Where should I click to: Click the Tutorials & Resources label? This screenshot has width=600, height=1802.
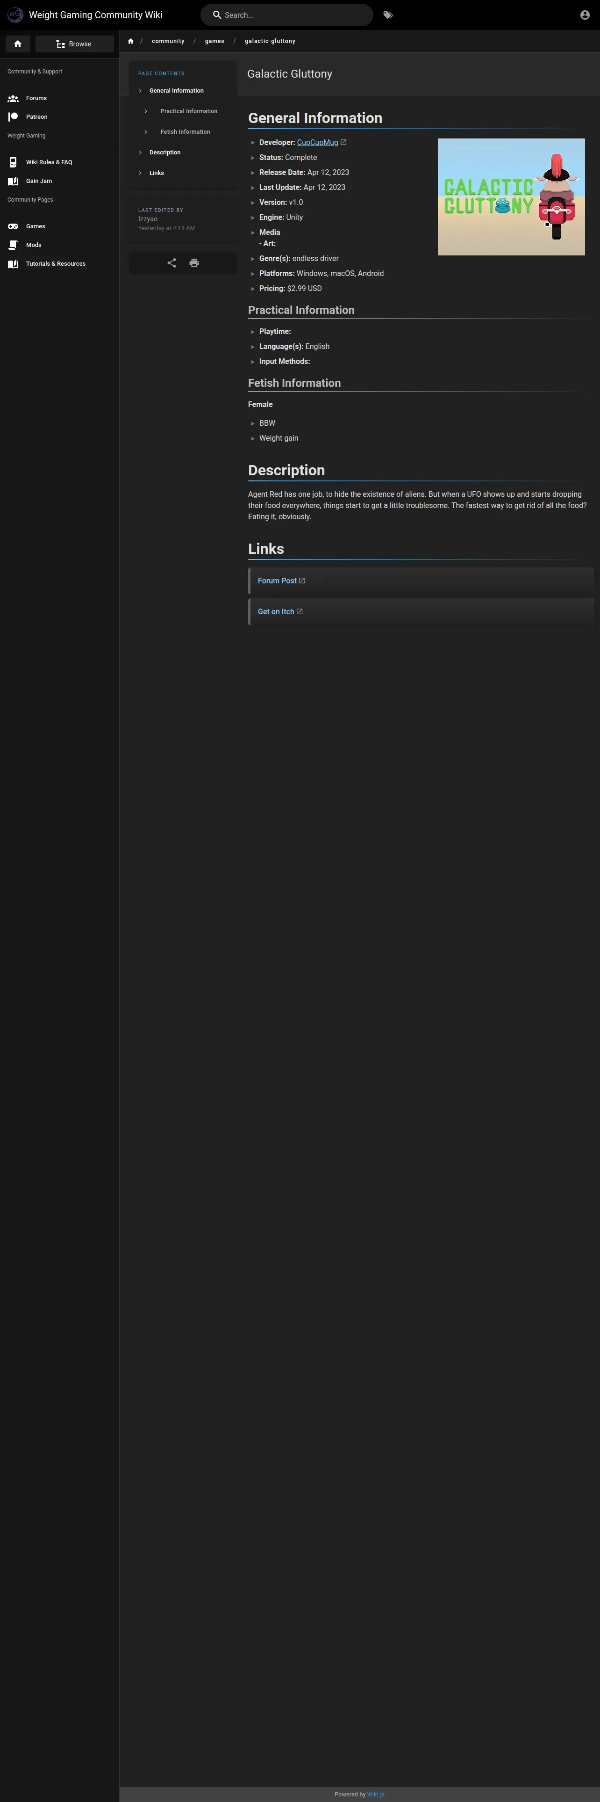pos(56,264)
